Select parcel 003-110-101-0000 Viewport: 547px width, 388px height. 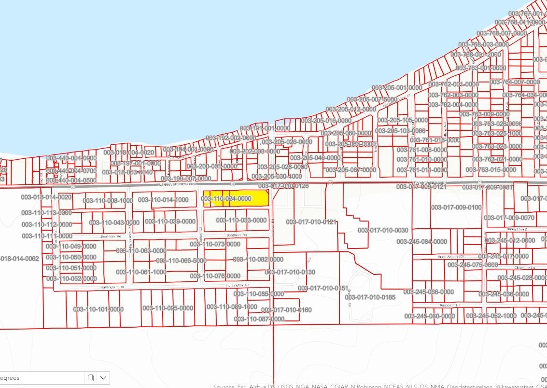tap(98, 309)
